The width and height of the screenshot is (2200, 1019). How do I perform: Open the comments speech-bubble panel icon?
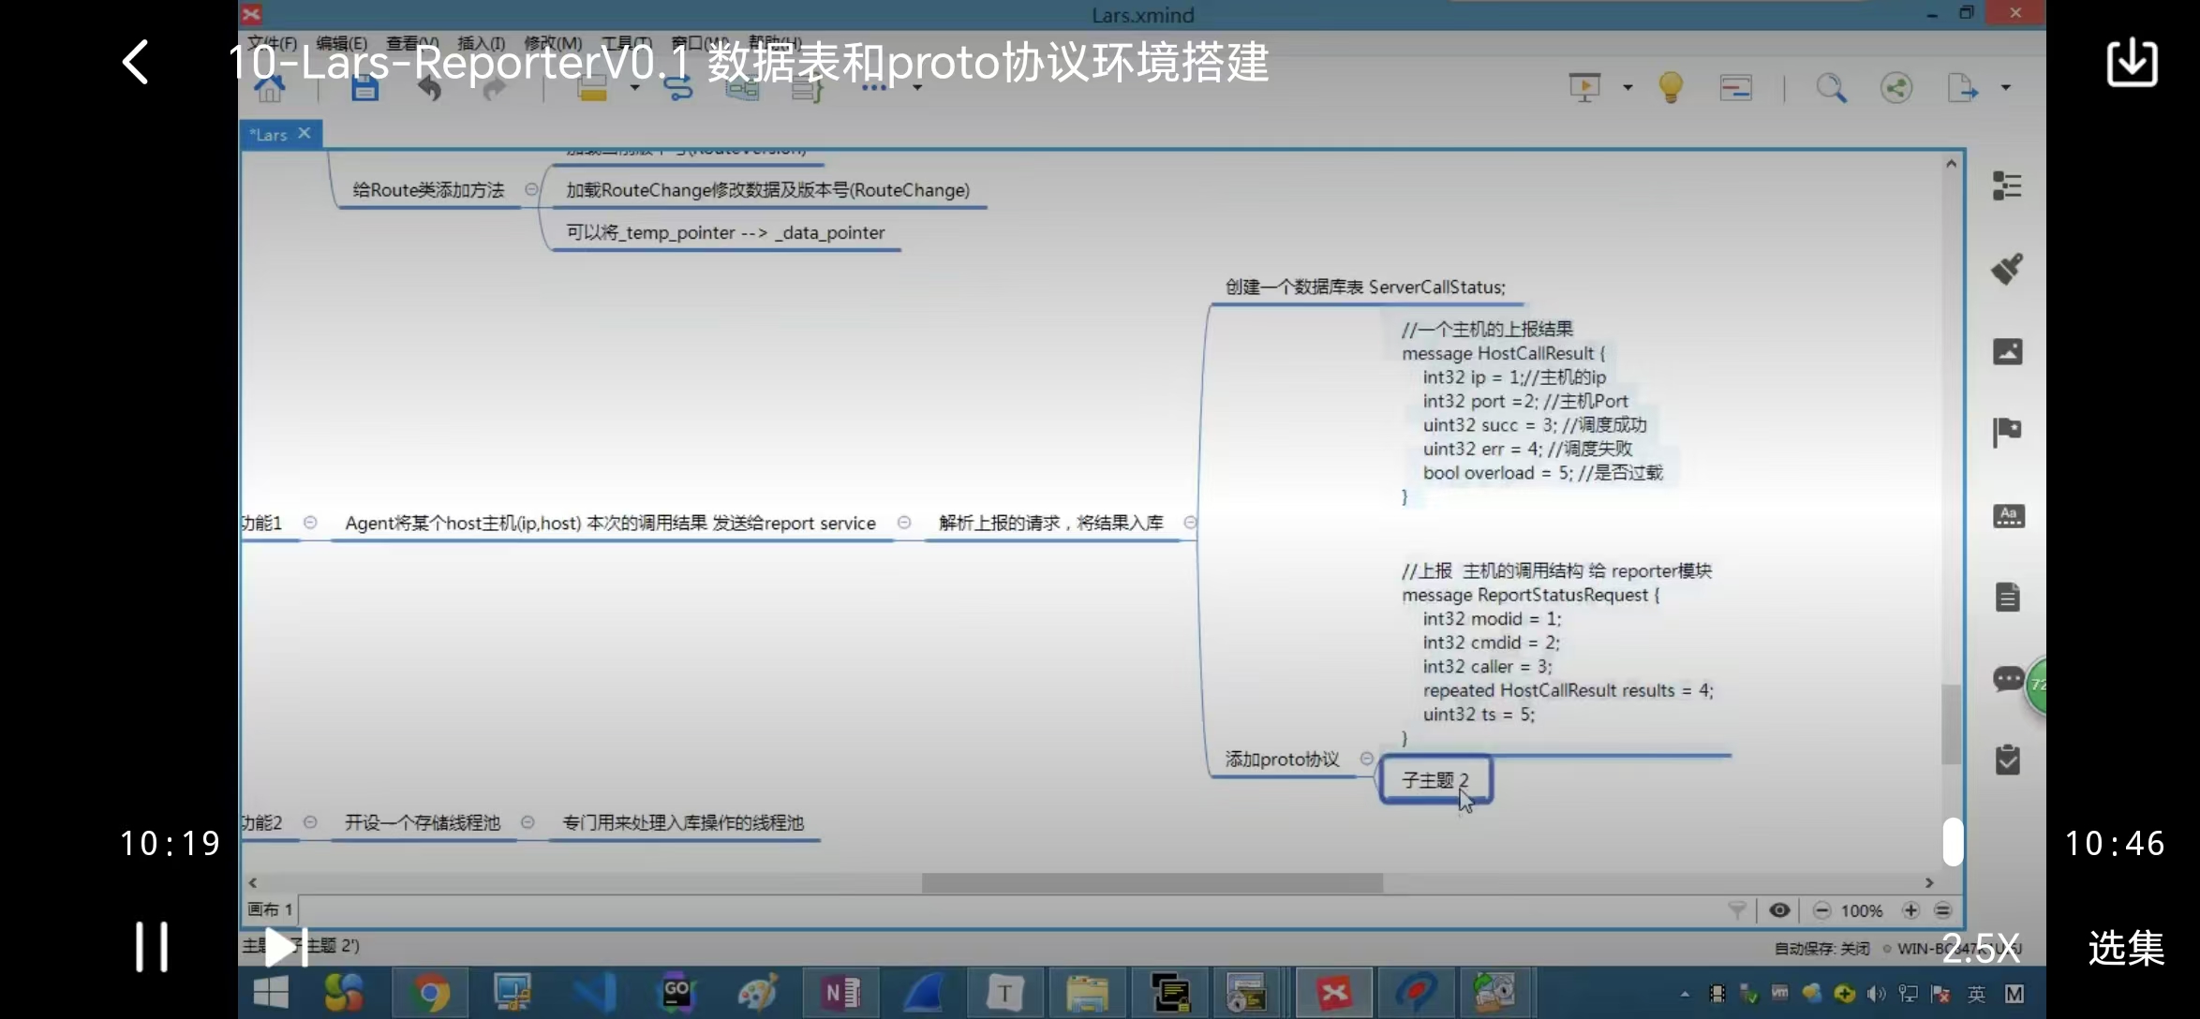pyautogui.click(x=2007, y=679)
